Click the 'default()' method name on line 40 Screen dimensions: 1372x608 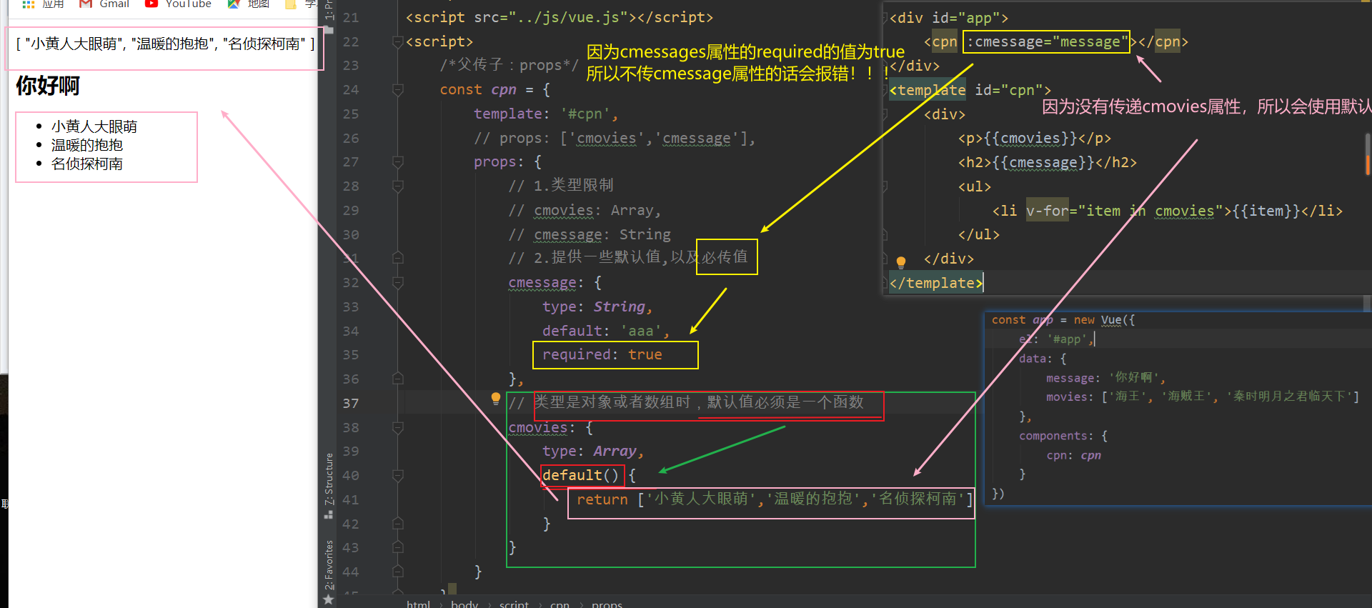tap(580, 475)
